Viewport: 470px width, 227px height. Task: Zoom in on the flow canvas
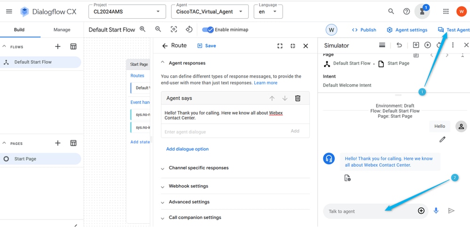[x=143, y=29]
